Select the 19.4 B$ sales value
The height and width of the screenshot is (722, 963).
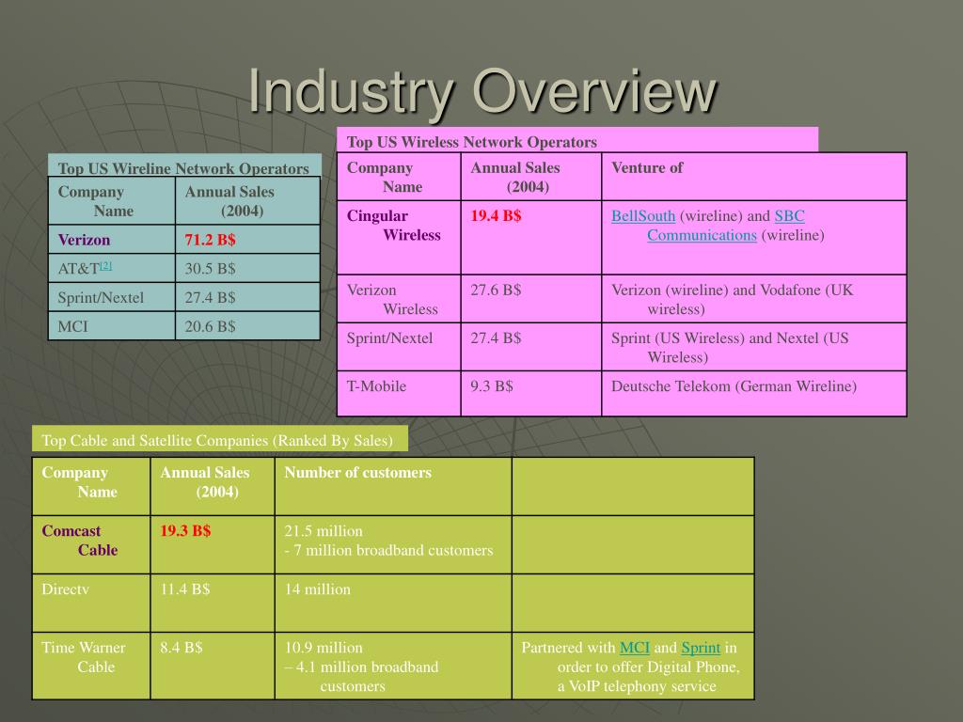point(496,216)
